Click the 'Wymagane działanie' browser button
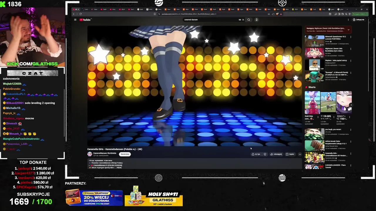The image size is (376, 211). pyautogui.click(x=360, y=14)
